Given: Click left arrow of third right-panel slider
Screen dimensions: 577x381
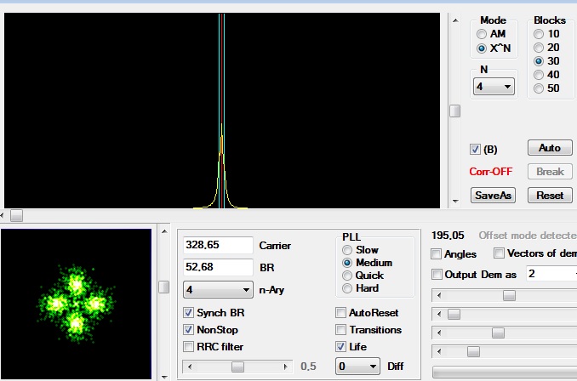Looking at the screenshot, I should coord(438,333).
